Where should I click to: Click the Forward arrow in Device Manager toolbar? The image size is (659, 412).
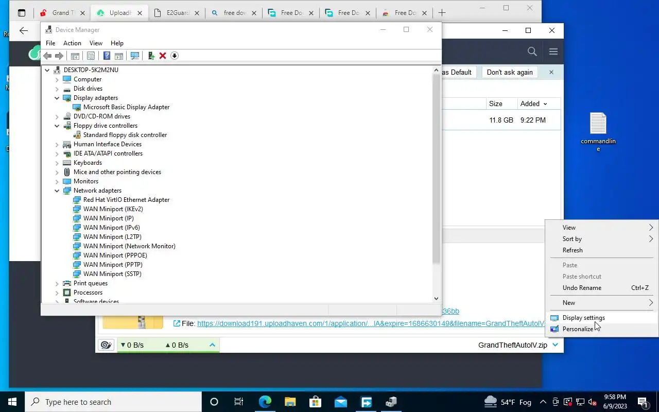(59, 56)
